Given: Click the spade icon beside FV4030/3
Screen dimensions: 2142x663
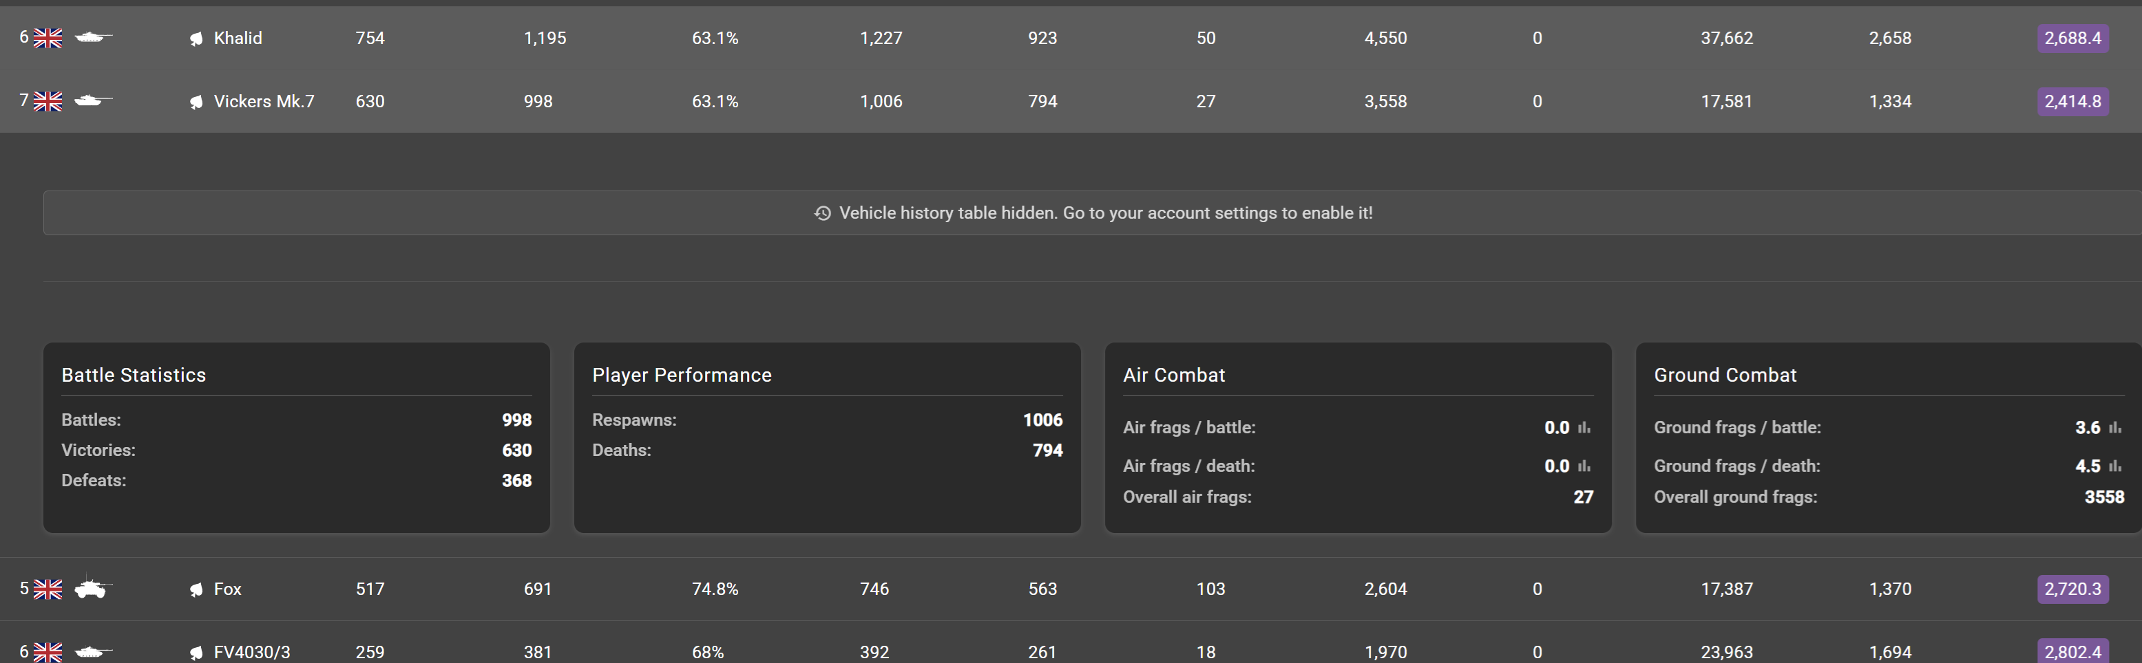Looking at the screenshot, I should 196,652.
